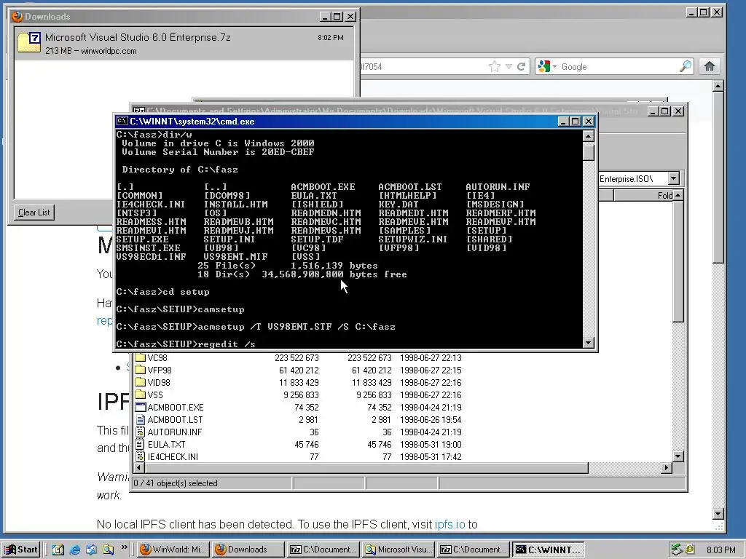
Task: Bookmark the page with the star icon
Action: [x=495, y=66]
